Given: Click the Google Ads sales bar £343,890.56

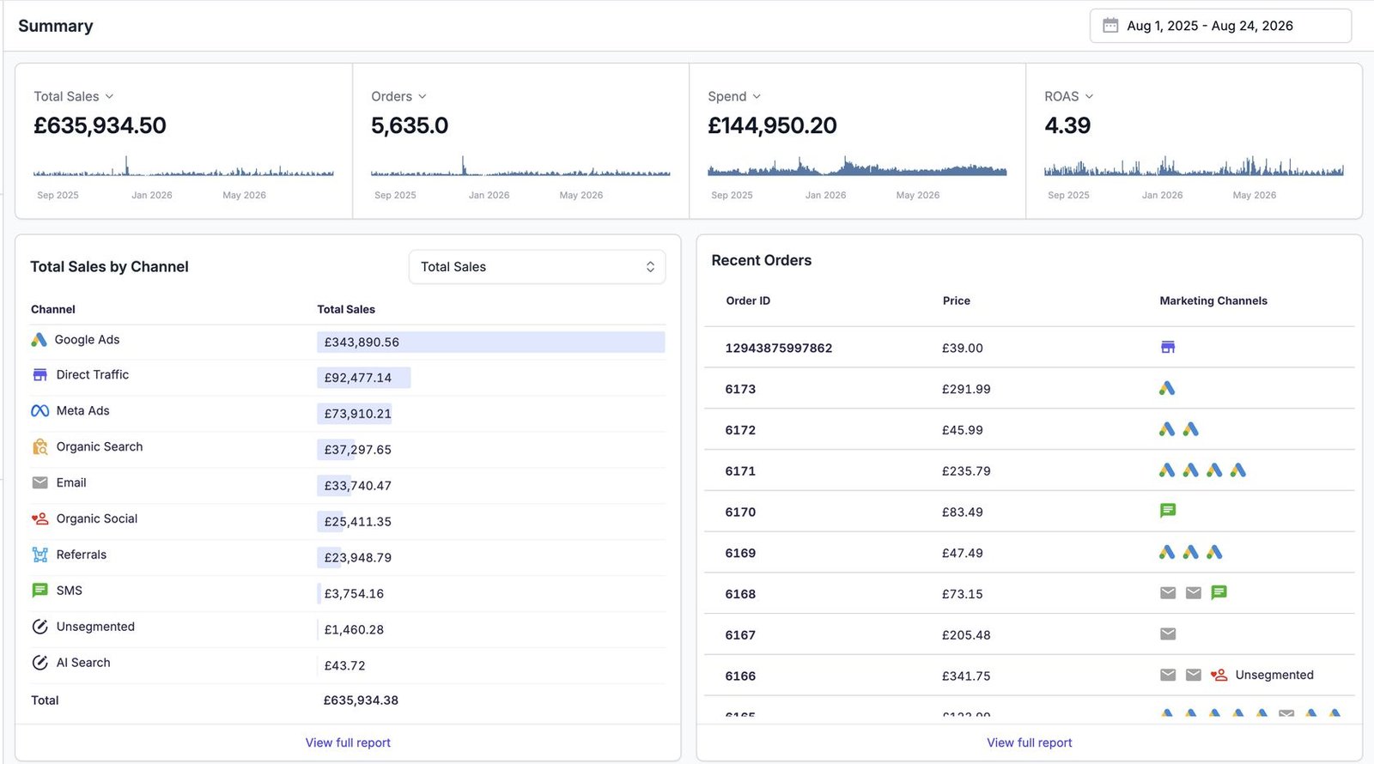Looking at the screenshot, I should tap(490, 343).
